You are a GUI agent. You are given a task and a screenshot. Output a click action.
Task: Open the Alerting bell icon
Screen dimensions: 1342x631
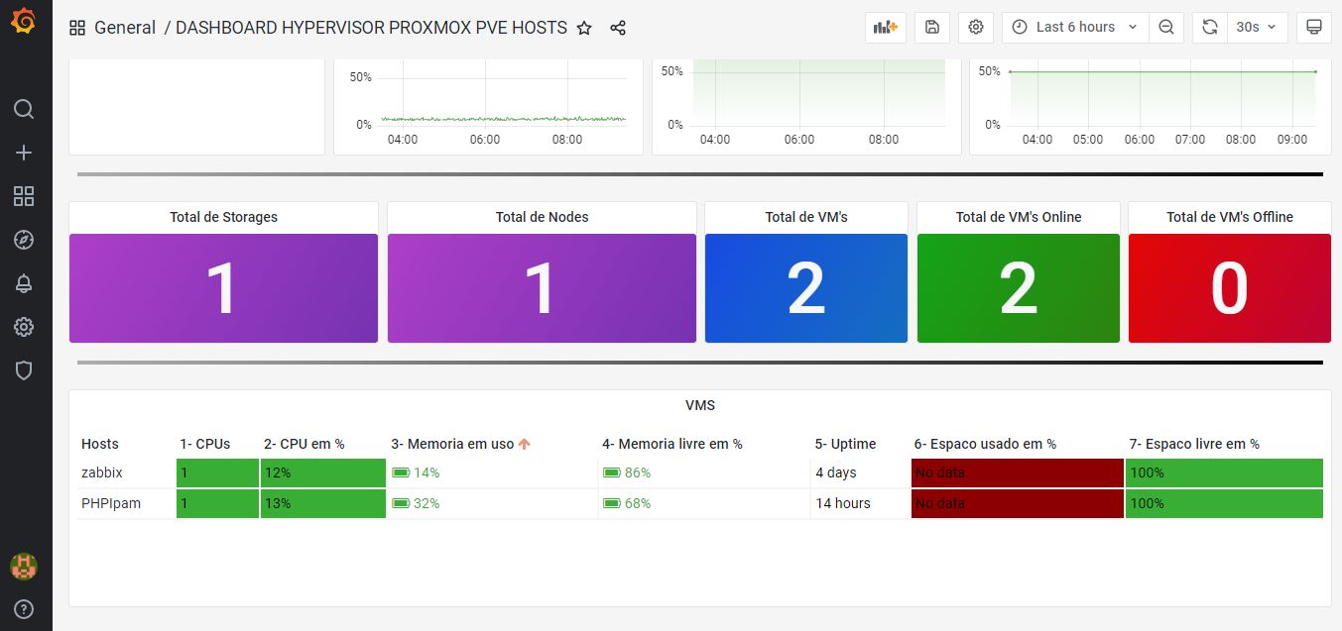(24, 283)
